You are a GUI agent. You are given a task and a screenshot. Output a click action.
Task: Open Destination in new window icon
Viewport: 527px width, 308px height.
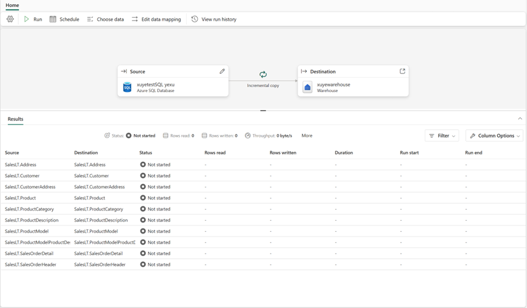pyautogui.click(x=402, y=71)
